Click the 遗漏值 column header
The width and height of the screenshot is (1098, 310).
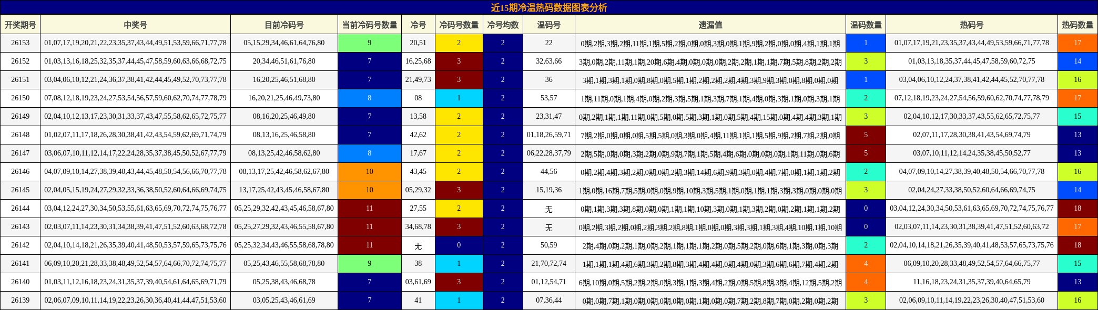pyautogui.click(x=710, y=25)
